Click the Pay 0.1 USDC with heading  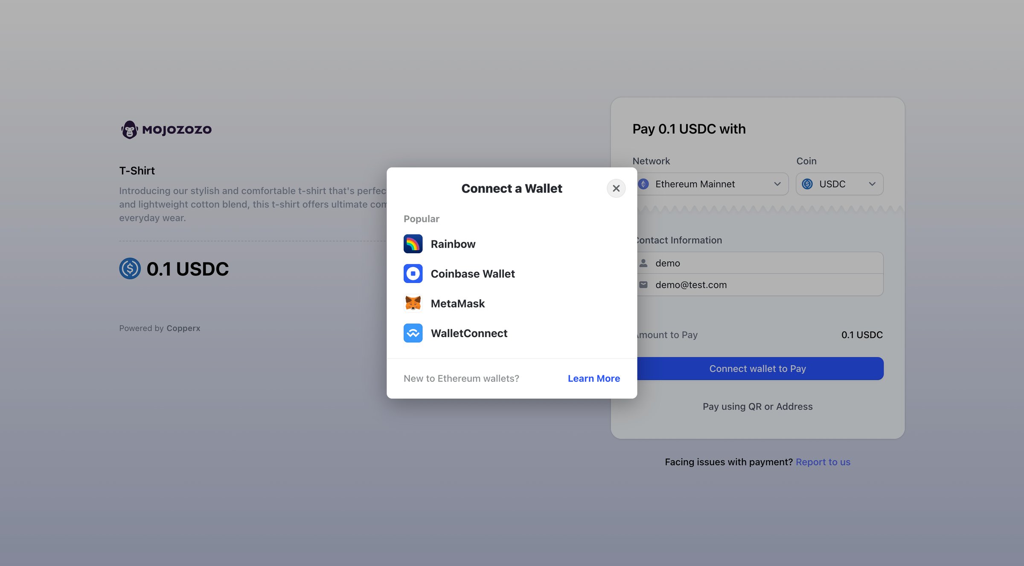pos(689,129)
